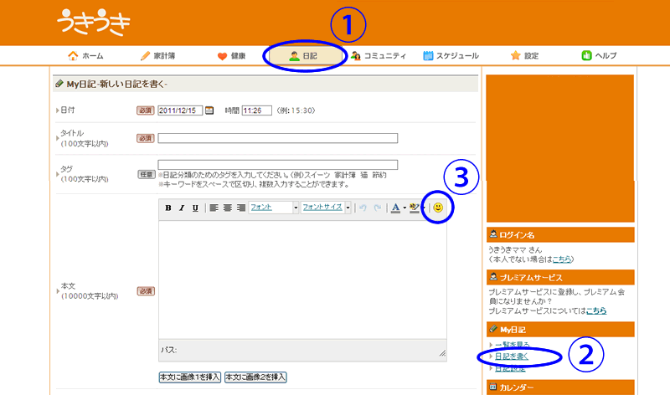
Task: Align text left in editor toolbar
Action: tap(214, 208)
